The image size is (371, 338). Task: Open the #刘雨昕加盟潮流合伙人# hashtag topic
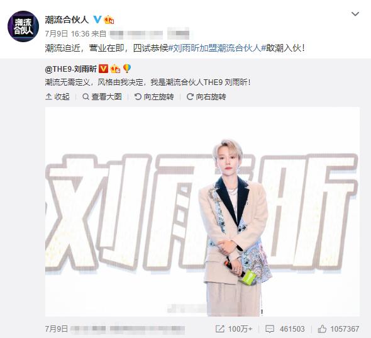(x=218, y=48)
